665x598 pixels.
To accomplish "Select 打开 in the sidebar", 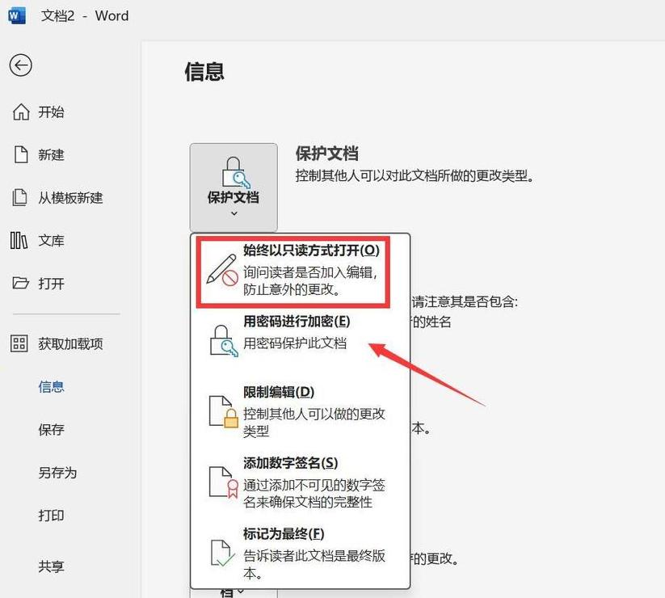I will (x=52, y=284).
